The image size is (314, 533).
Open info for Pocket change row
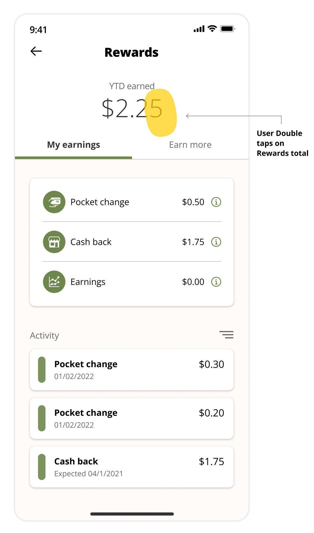pyautogui.click(x=216, y=202)
